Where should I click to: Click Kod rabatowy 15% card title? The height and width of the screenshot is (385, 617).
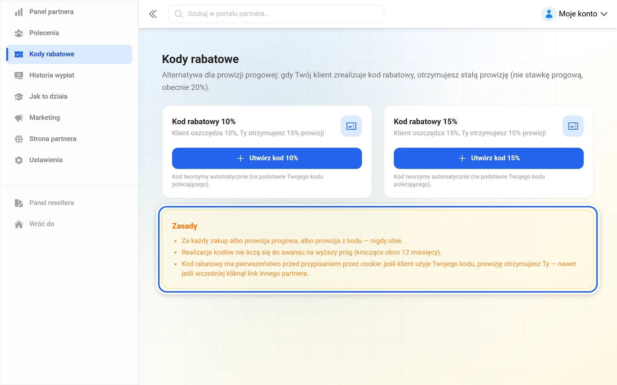coord(425,122)
